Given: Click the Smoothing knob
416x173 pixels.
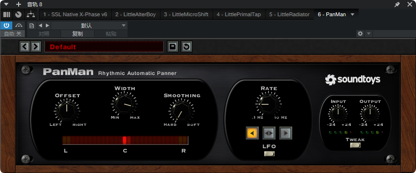Looking at the screenshot, I should (181, 111).
